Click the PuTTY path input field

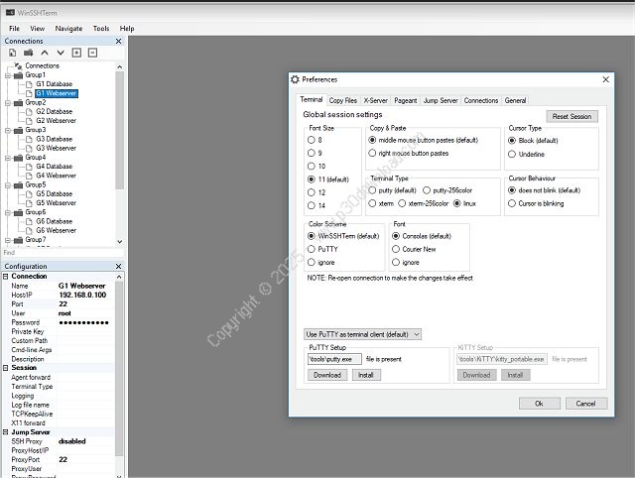click(x=334, y=359)
